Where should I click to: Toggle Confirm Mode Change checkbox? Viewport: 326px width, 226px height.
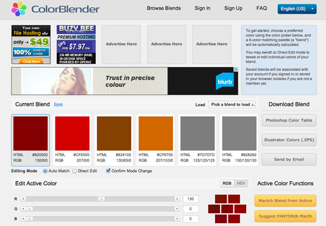[x=108, y=171]
